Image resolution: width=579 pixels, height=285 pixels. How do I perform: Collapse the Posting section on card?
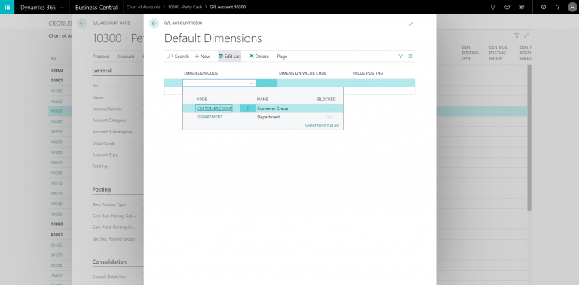[x=102, y=189]
